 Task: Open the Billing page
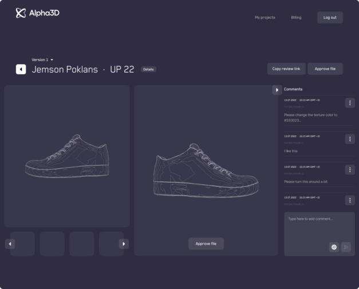click(296, 17)
